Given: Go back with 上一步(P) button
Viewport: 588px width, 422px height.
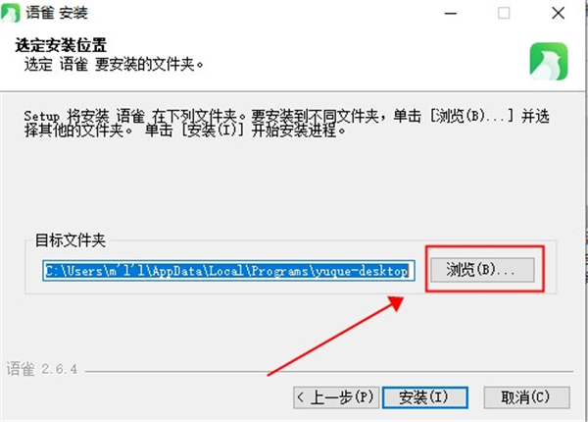Looking at the screenshot, I should 336,397.
